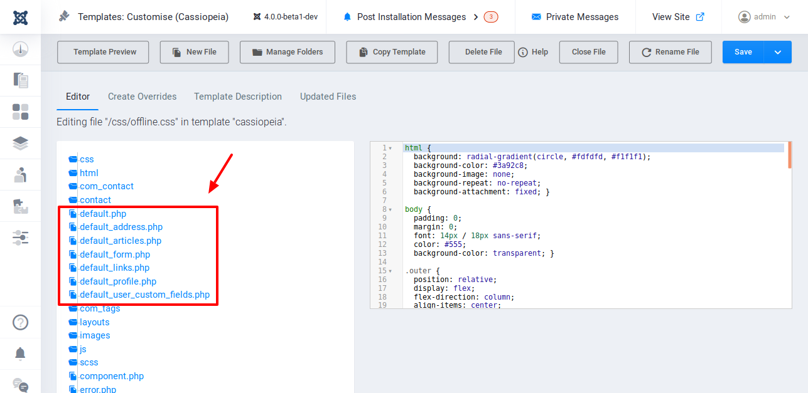Click the System sliders icon in sidebar
808x393 pixels.
[x=19, y=237]
